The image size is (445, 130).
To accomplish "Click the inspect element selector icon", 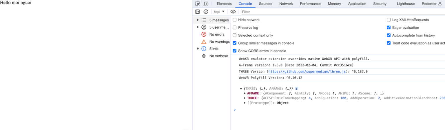I will pyautogui.click(x=197, y=4).
